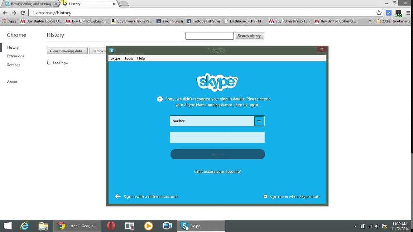Open a new Chrome tab

[x=124, y=4]
